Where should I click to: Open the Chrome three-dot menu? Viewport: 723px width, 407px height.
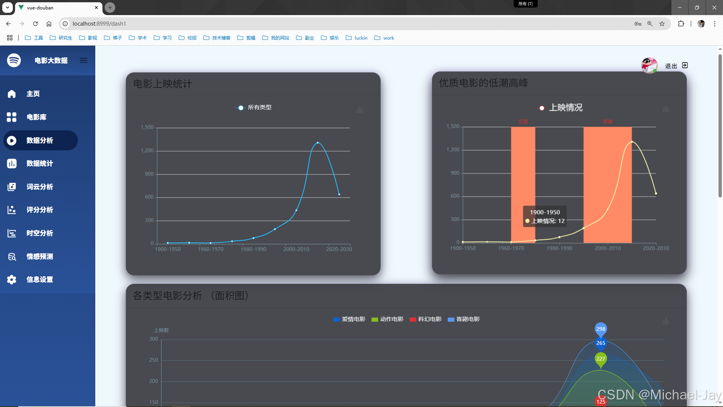714,24
